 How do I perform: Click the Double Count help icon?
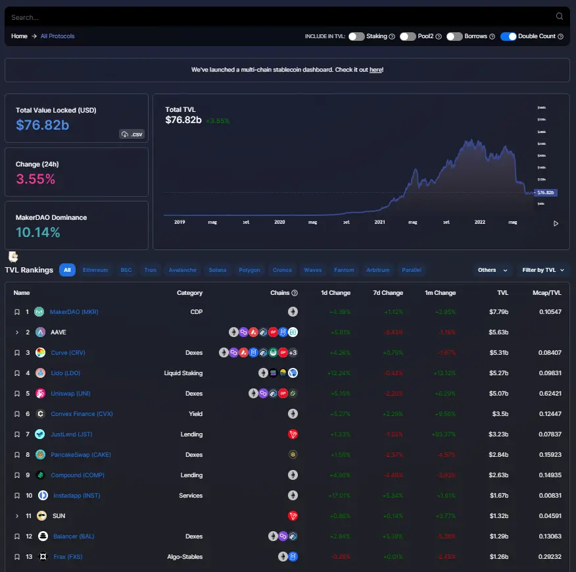coord(561,36)
